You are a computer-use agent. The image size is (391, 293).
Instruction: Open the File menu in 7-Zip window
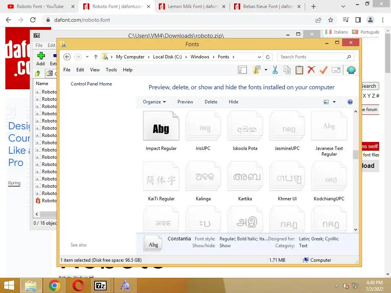(x=39, y=45)
